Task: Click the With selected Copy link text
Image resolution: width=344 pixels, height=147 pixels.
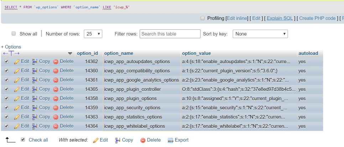Action: [x=127, y=140]
